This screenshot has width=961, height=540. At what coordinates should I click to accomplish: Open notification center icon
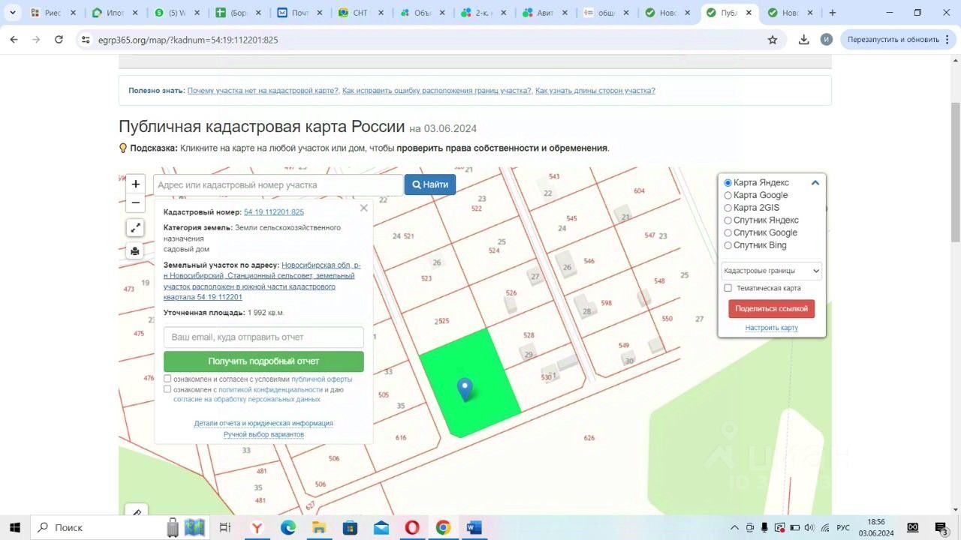coord(941,527)
